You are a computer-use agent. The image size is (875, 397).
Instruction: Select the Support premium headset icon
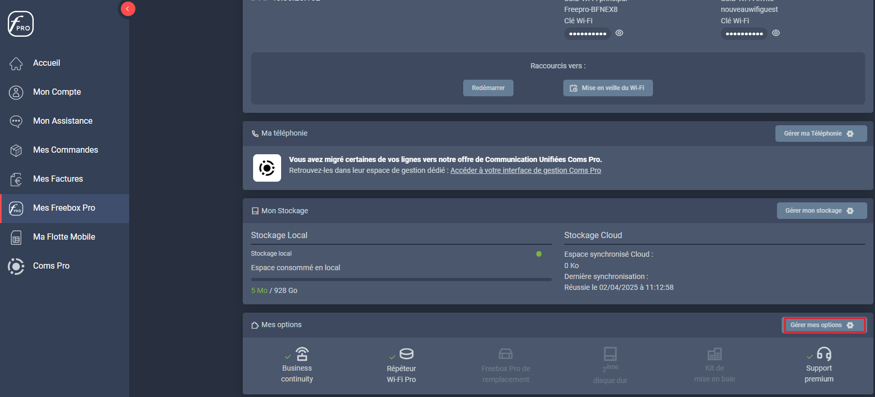pyautogui.click(x=824, y=354)
